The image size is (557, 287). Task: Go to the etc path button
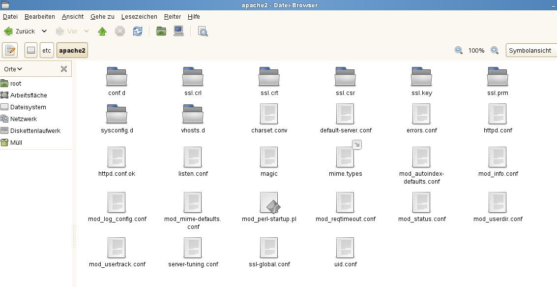pyautogui.click(x=47, y=50)
